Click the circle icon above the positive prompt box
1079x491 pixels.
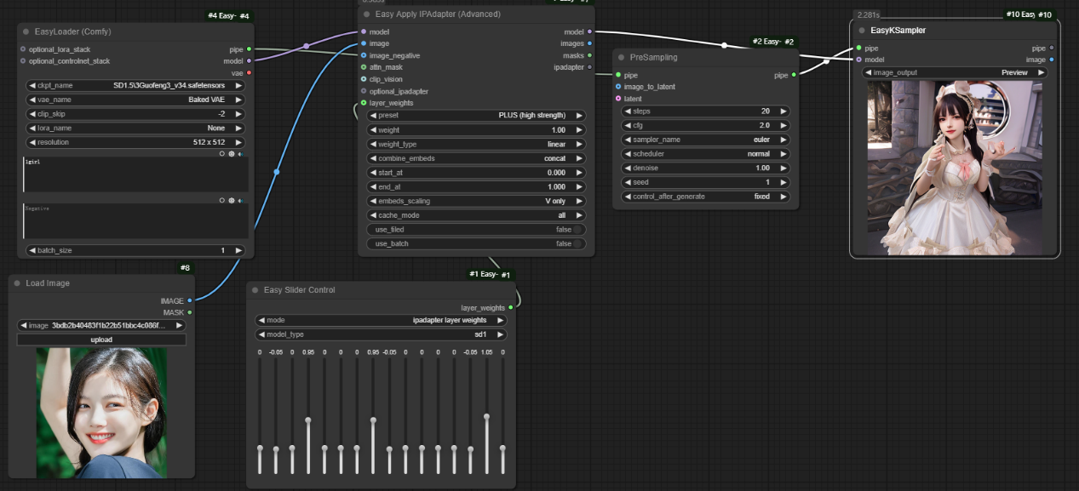222,154
